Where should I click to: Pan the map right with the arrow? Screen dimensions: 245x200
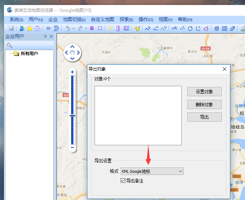click(78, 53)
